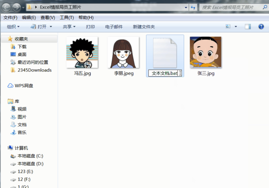Screen dimensions: 269x188
Task: Open 下载 in the navigation pane
Action: click(x=22, y=47)
